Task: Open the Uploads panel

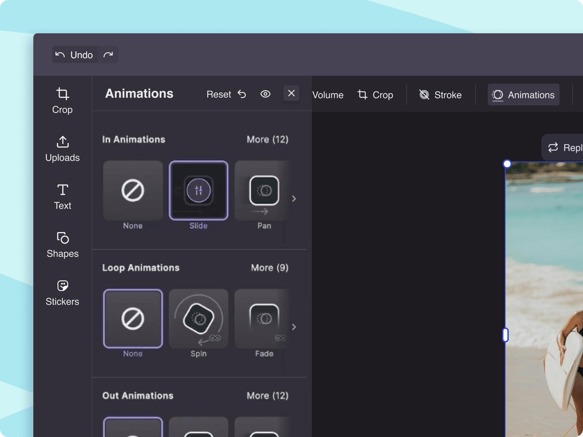Action: click(62, 148)
